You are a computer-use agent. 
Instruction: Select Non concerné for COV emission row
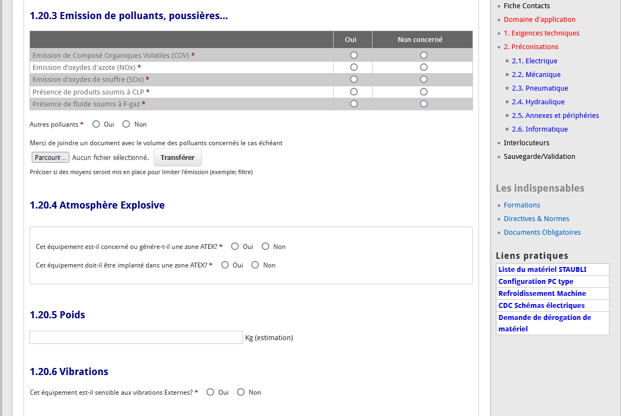[423, 55]
